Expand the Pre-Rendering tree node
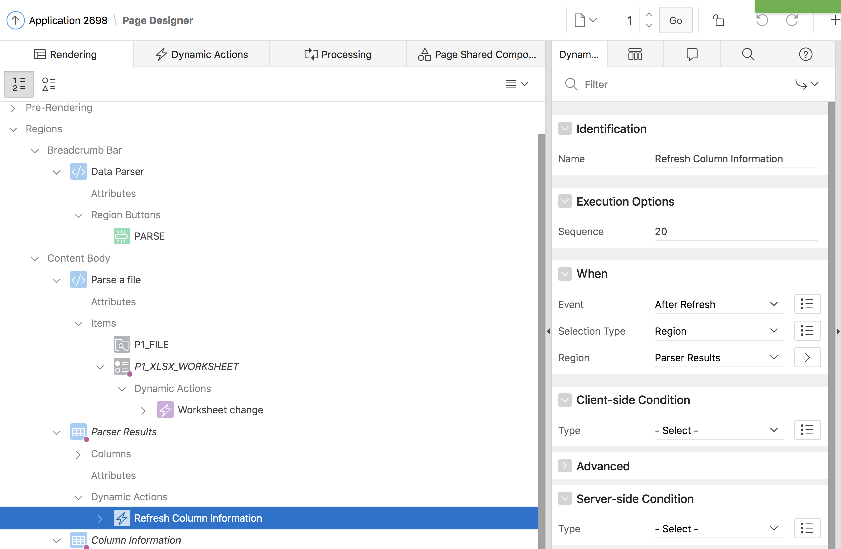The height and width of the screenshot is (549, 841). [x=13, y=108]
